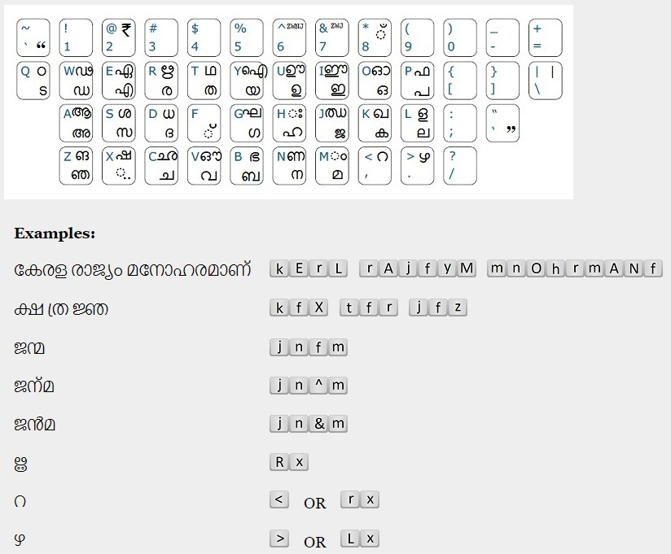Viewport: 671px width, 554px height.
Task: Click the F key with virama sign
Action: tap(204, 123)
